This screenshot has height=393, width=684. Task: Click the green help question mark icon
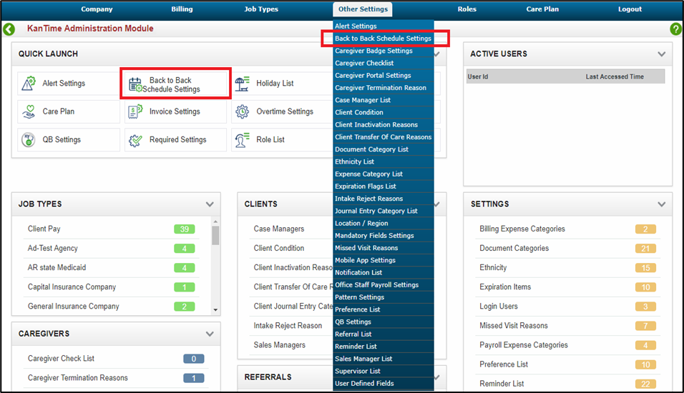point(675,29)
